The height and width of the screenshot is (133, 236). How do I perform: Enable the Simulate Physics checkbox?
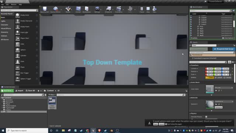[206, 117]
